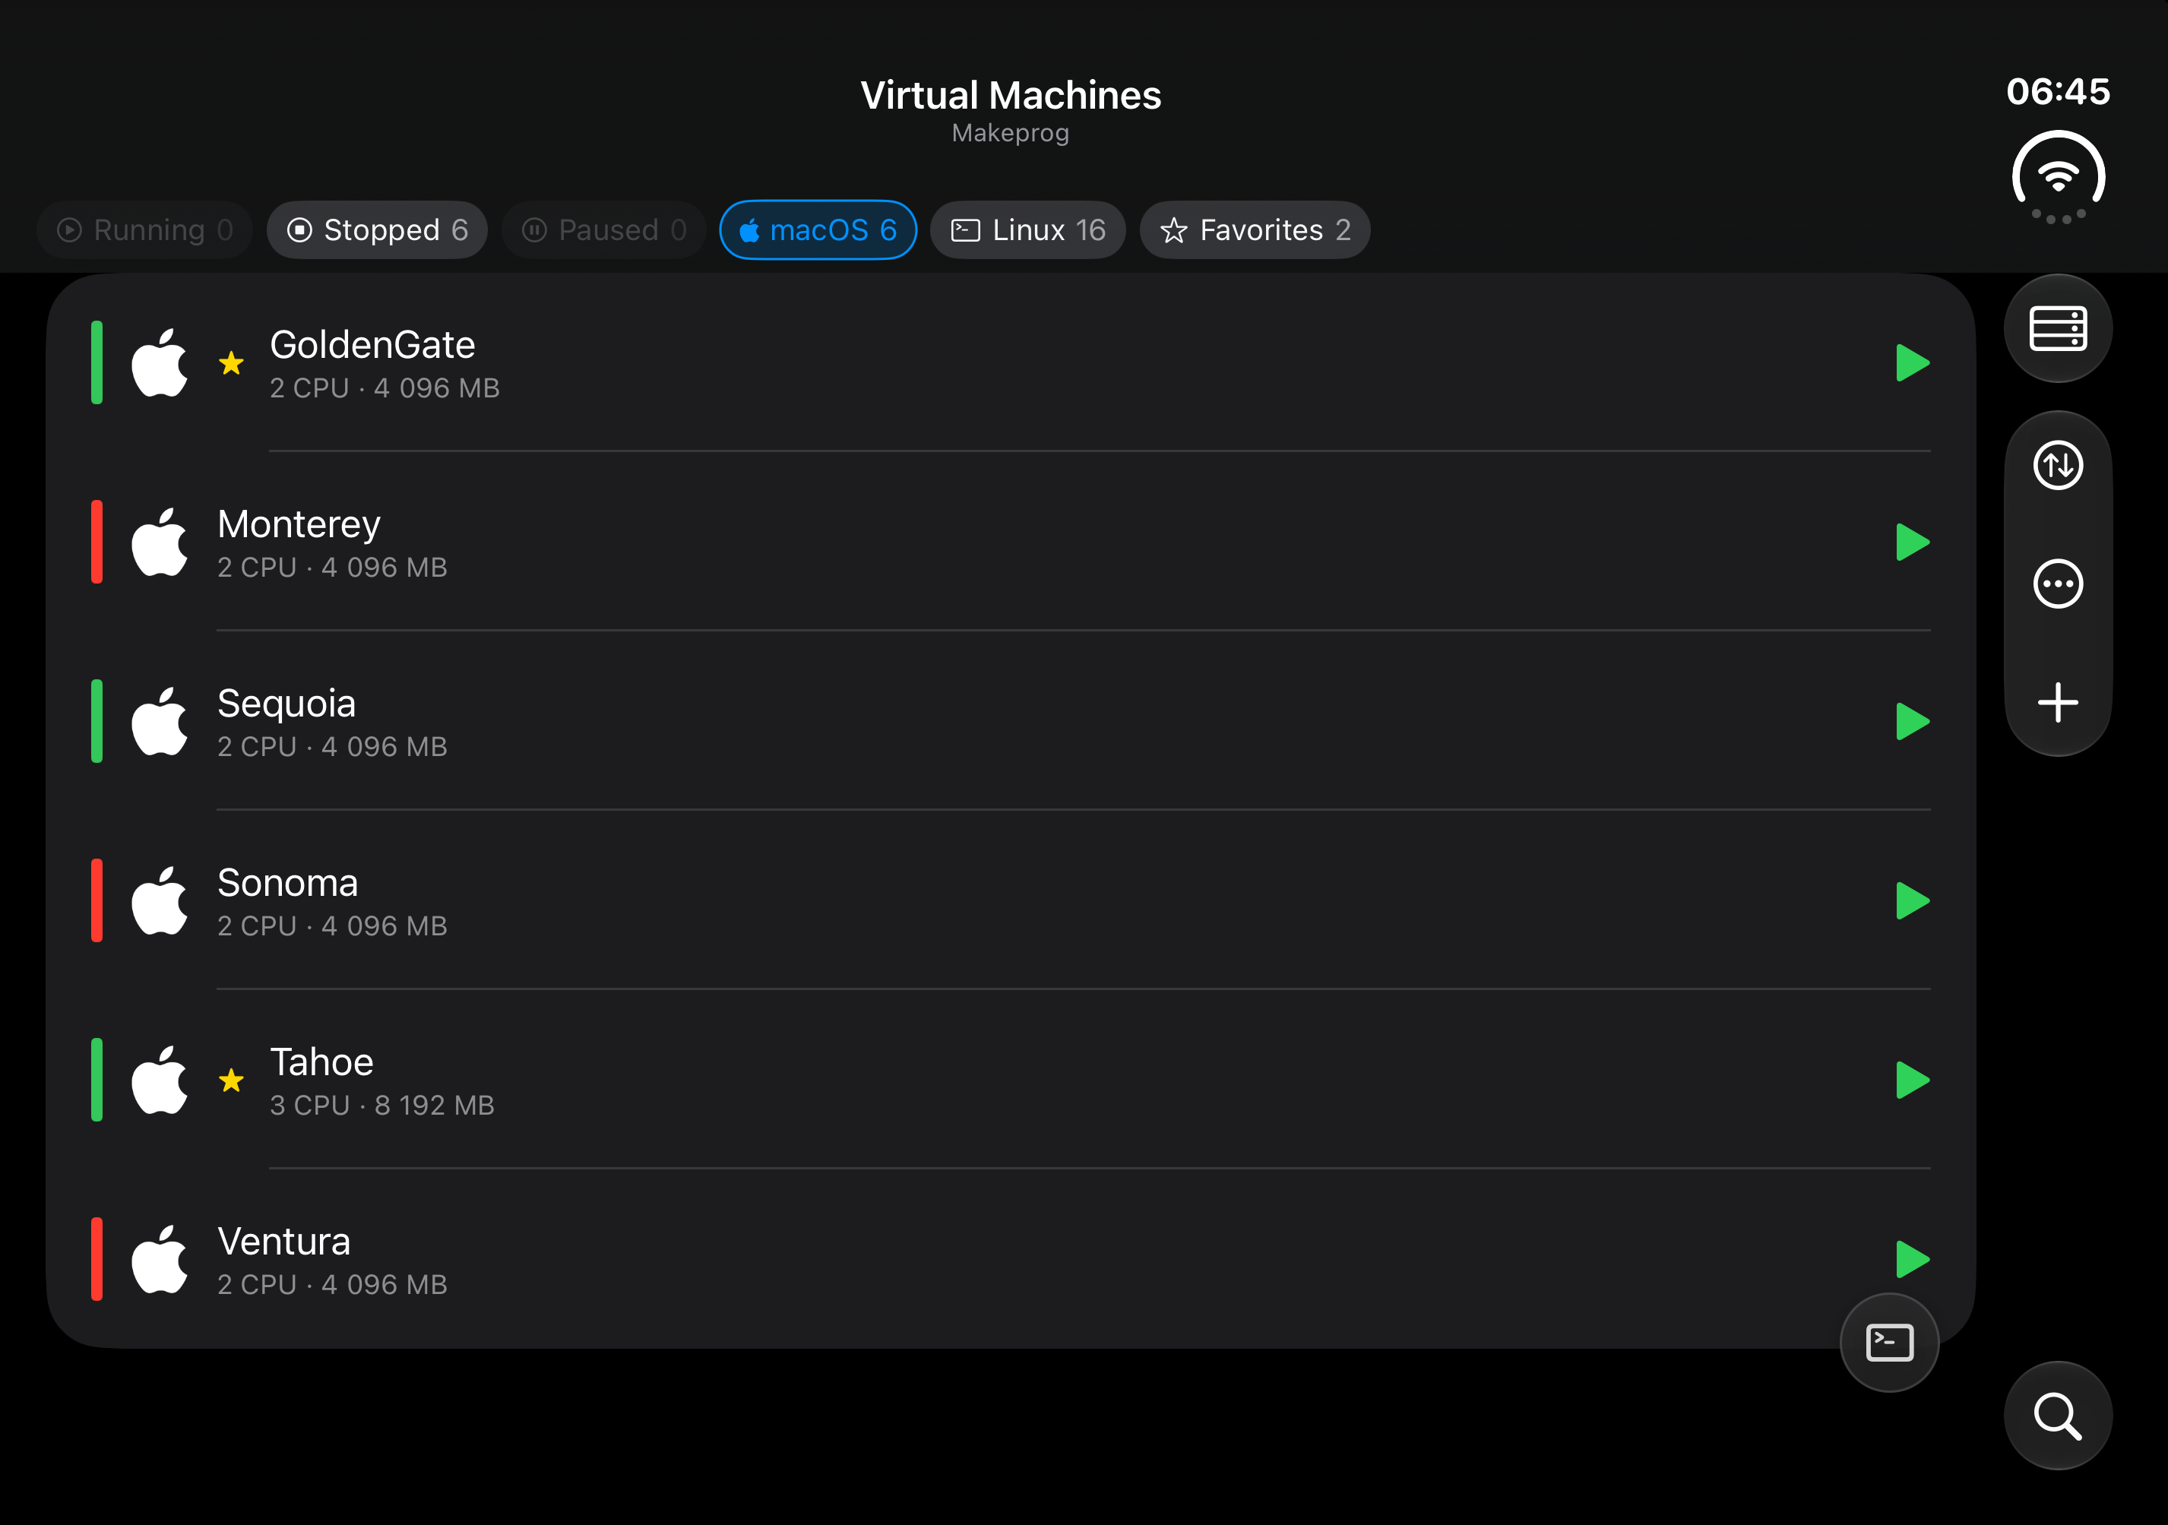Image resolution: width=2168 pixels, height=1525 pixels.
Task: Click the favorite star on Tahoe
Action: [231, 1080]
